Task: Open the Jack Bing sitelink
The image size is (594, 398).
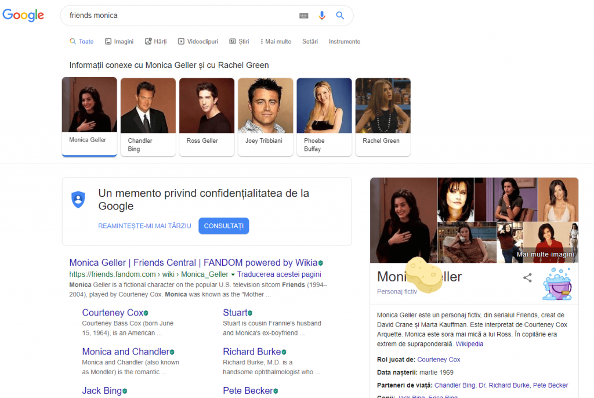Action: click(102, 391)
